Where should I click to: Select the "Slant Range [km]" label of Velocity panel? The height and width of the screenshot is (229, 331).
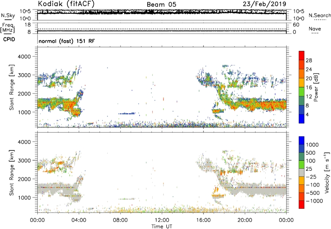(12, 172)
